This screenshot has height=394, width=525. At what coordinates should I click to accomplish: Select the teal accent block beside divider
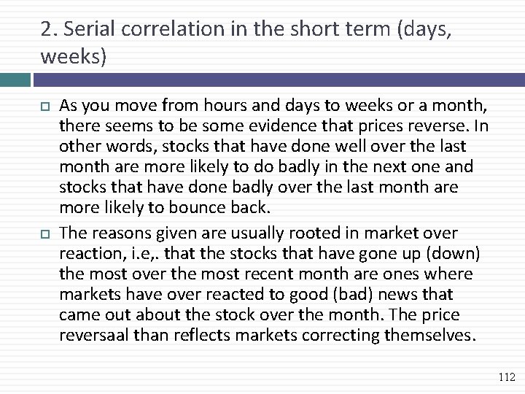point(15,80)
